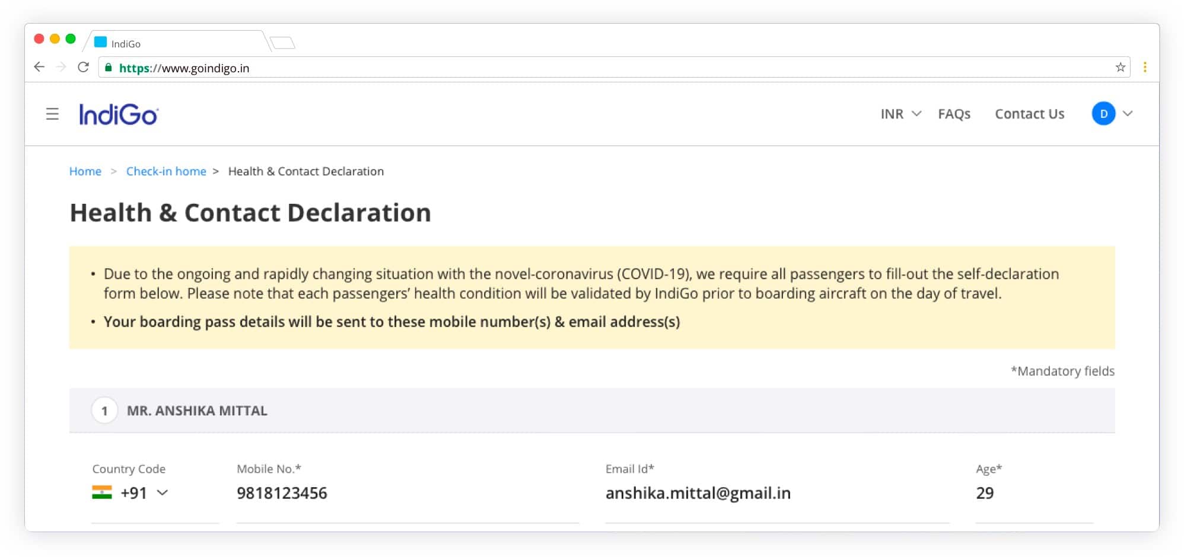Click the browser back arrow
The height and width of the screenshot is (557, 1184).
click(39, 67)
